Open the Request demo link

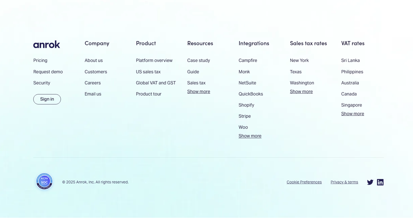(48, 72)
